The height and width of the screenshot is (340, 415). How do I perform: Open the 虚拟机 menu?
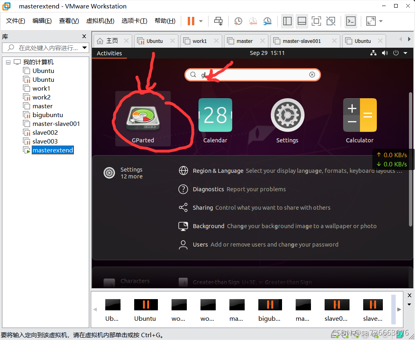[x=100, y=20]
